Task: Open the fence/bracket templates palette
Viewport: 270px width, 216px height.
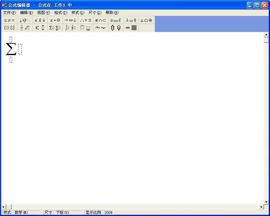Action: [9, 28]
